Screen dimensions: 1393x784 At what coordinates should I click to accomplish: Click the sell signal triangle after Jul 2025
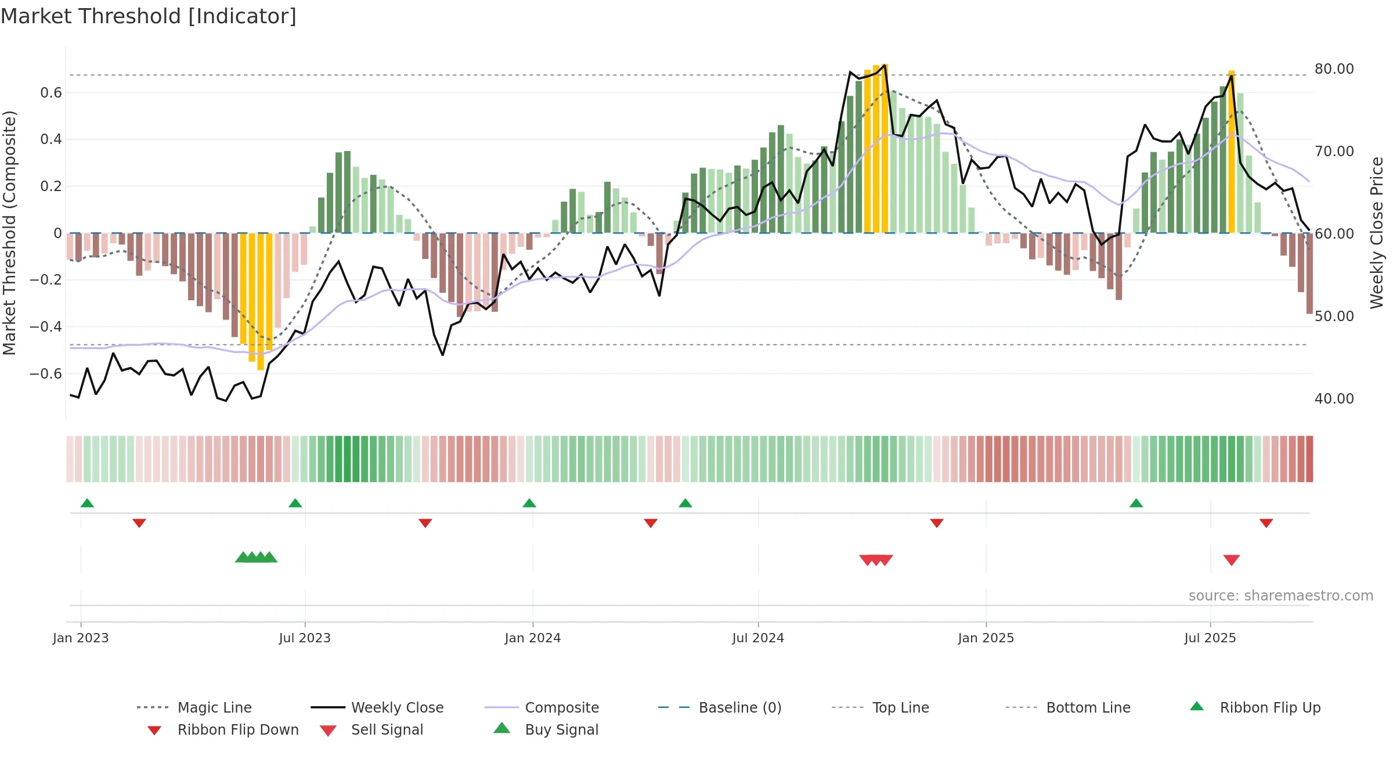coord(1232,560)
